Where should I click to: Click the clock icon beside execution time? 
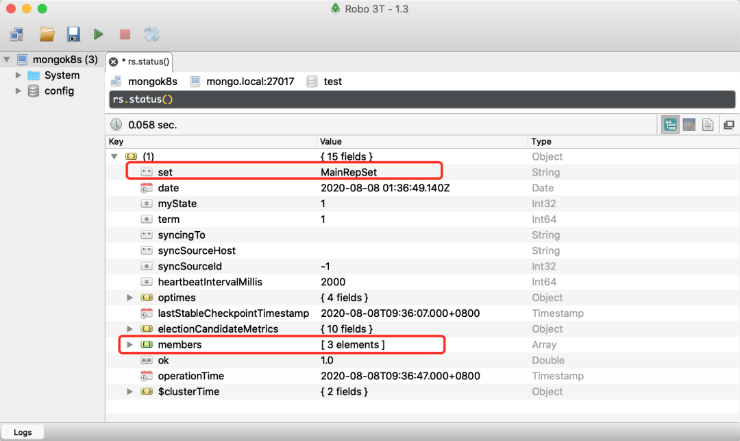[x=116, y=125]
